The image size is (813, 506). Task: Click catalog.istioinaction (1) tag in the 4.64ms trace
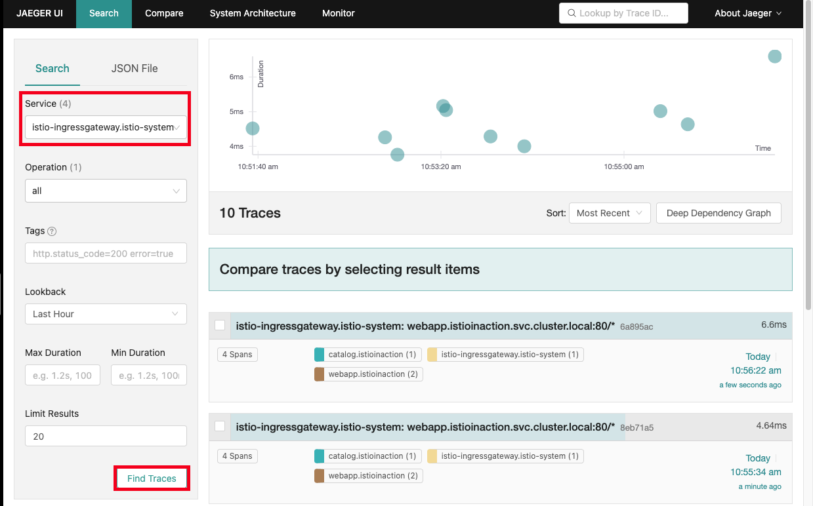[367, 456]
